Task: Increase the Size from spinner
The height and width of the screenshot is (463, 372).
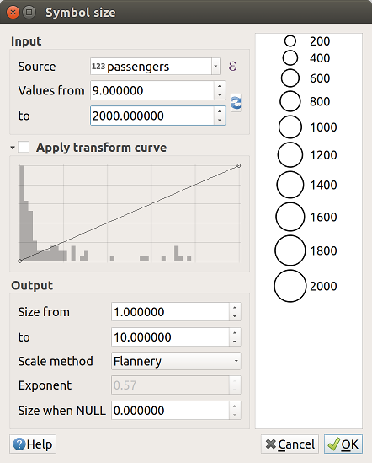Action: (x=235, y=307)
